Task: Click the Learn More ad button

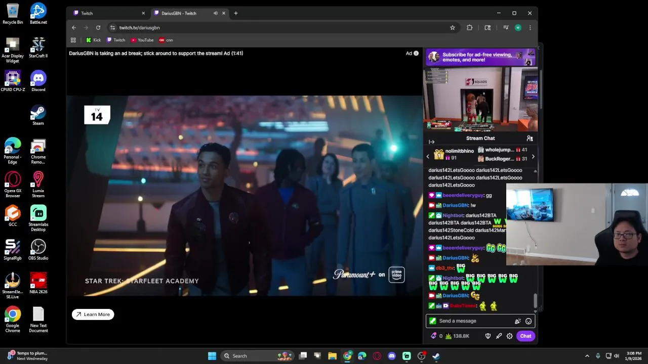Action: click(93, 314)
